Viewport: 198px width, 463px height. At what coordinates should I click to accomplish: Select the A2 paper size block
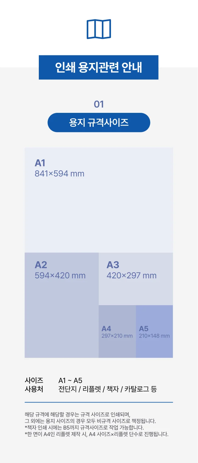62,316
